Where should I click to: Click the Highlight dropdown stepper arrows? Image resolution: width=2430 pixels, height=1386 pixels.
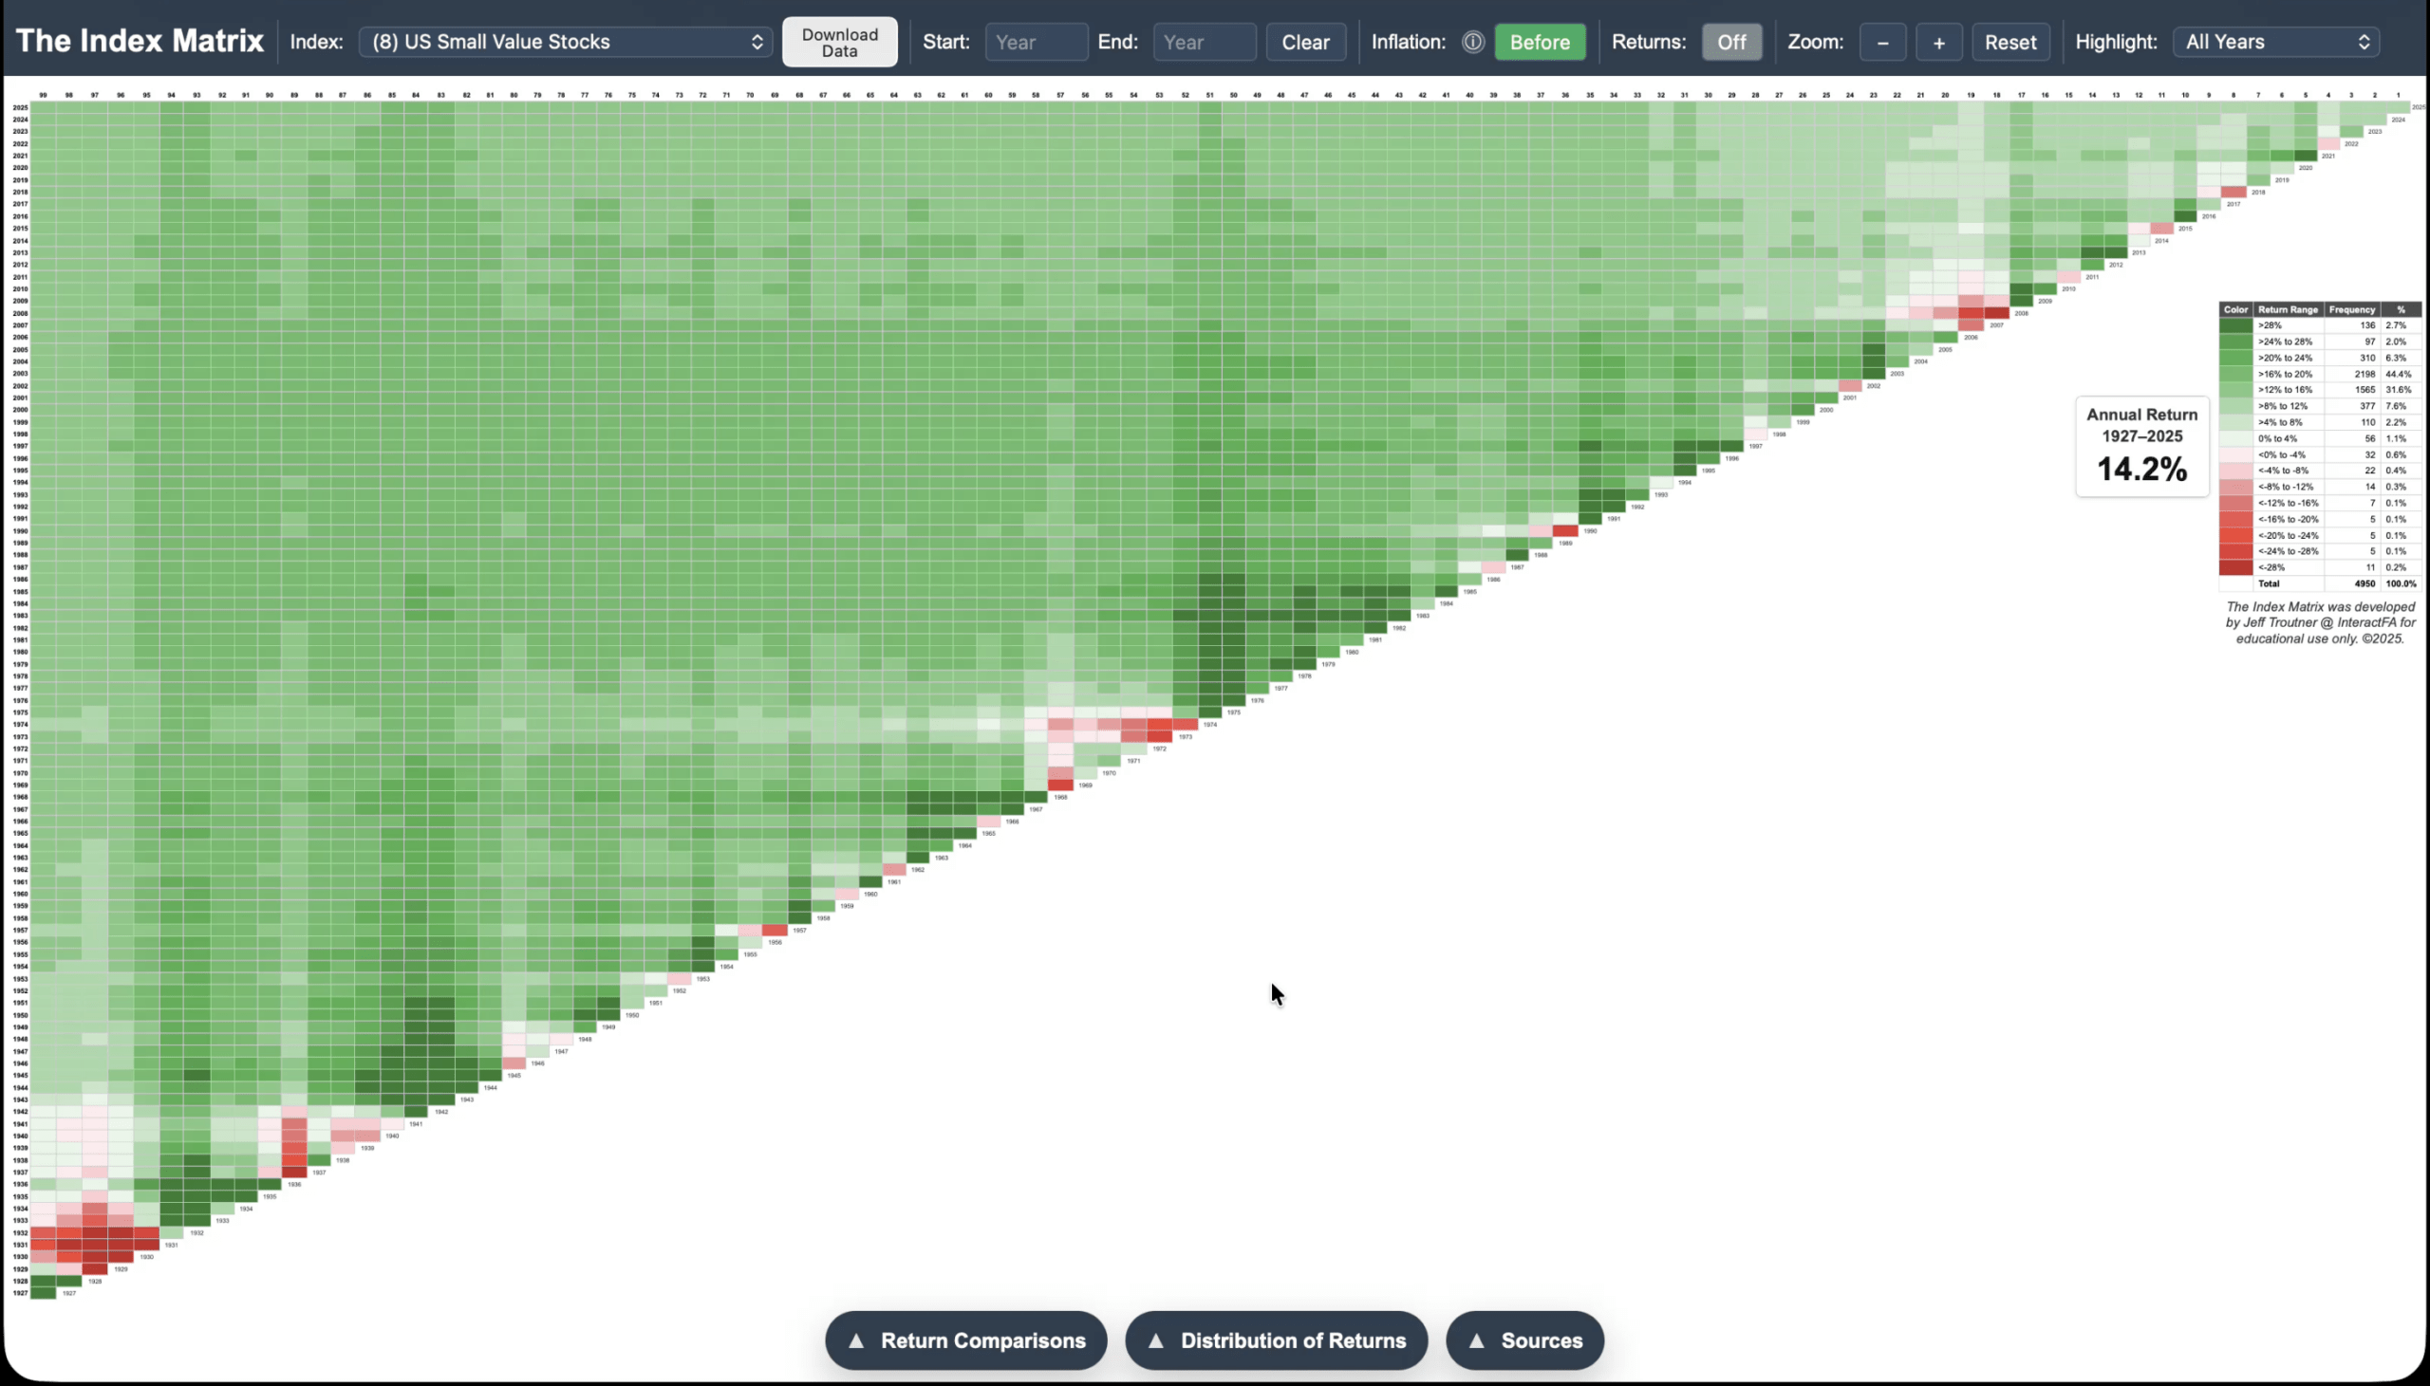pyautogui.click(x=2365, y=42)
